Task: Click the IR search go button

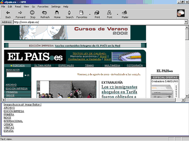Action: (27, 75)
